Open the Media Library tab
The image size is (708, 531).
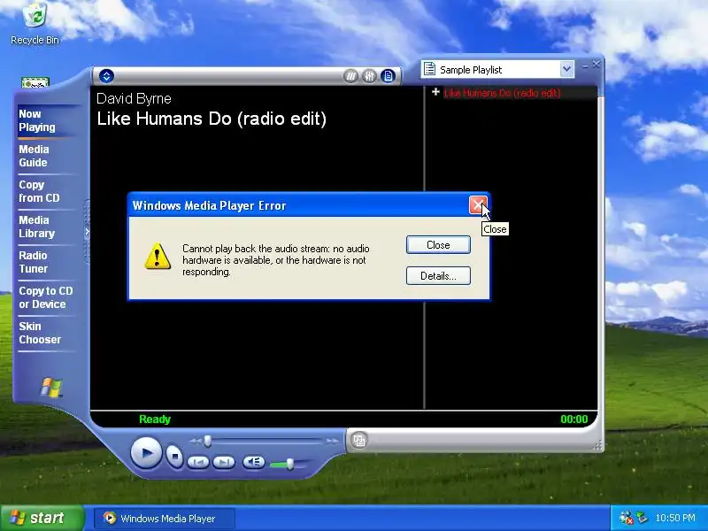36,227
